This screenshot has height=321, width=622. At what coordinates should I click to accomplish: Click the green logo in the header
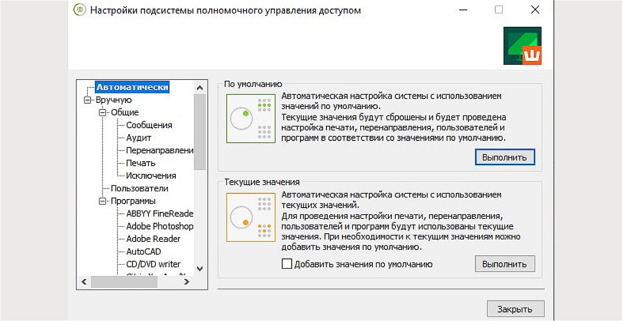point(522,46)
